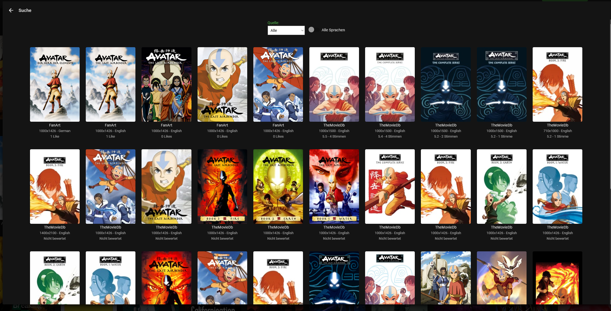The height and width of the screenshot is (311, 611).
Task: Click the Alle Sprachen label text
Action: coord(333,30)
